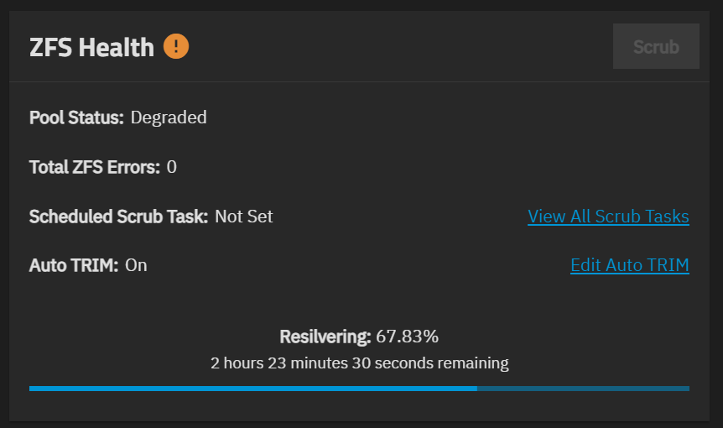Click the Scrub button
723x428 pixels.
tap(656, 46)
